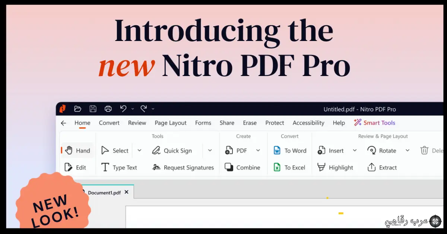Create a new PDF
447x234 pixels.
coord(236,151)
